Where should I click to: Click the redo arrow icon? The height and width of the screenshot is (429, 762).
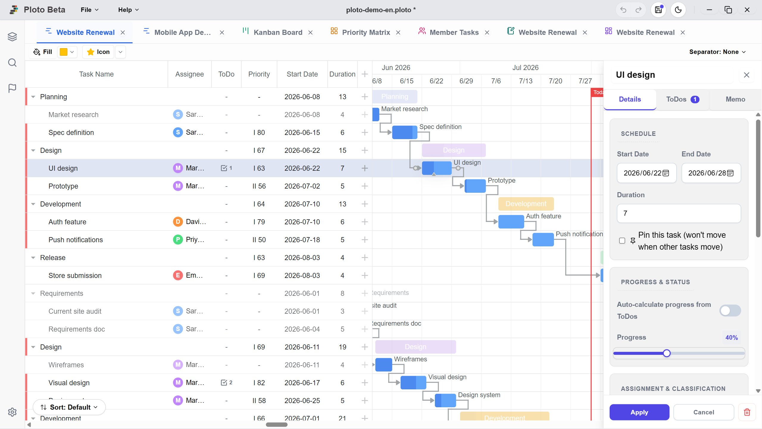pos(638,10)
